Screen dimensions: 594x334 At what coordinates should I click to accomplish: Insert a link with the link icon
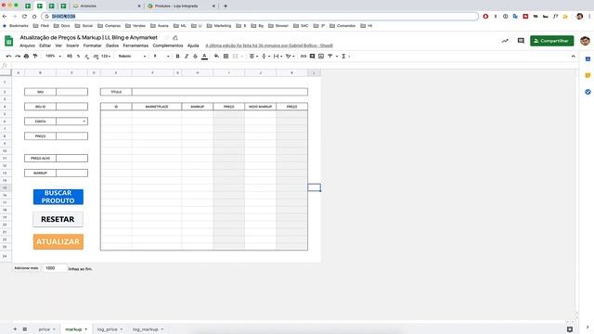pos(303,56)
